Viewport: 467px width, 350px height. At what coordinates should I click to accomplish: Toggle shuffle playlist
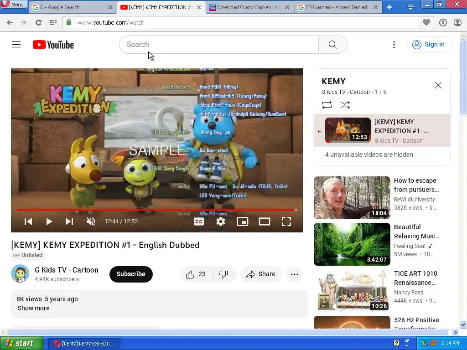345,105
